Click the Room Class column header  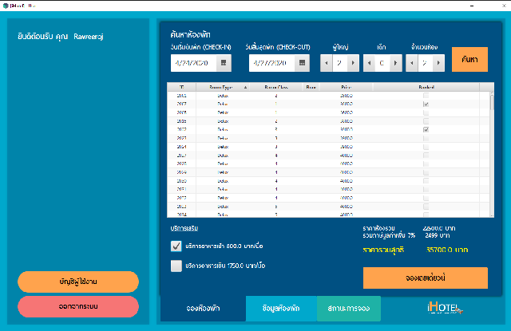coord(276,87)
